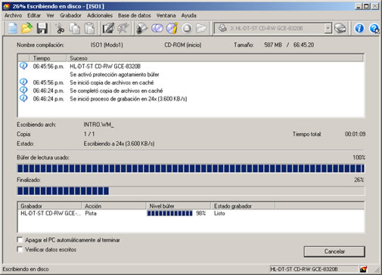This screenshot has height=275, width=382.
Task: Click the Cut scissors icon
Action: click(60, 28)
